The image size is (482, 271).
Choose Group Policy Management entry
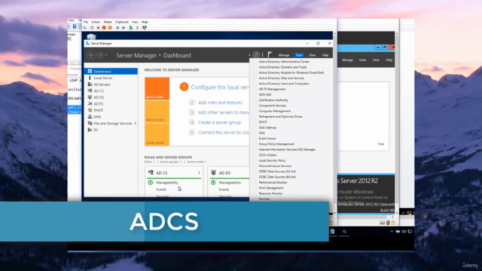coord(276,144)
